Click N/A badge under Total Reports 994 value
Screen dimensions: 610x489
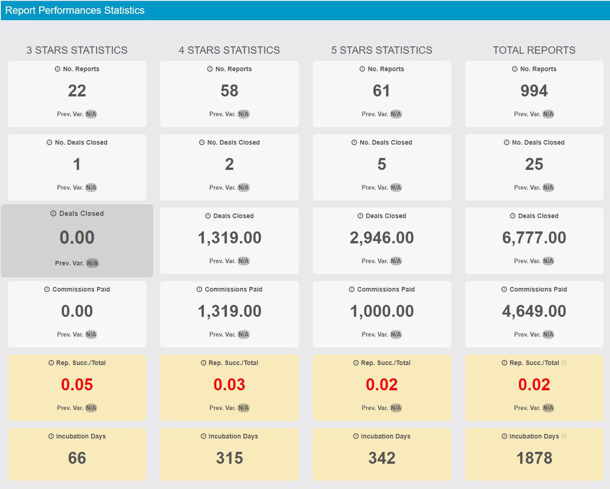click(x=548, y=114)
